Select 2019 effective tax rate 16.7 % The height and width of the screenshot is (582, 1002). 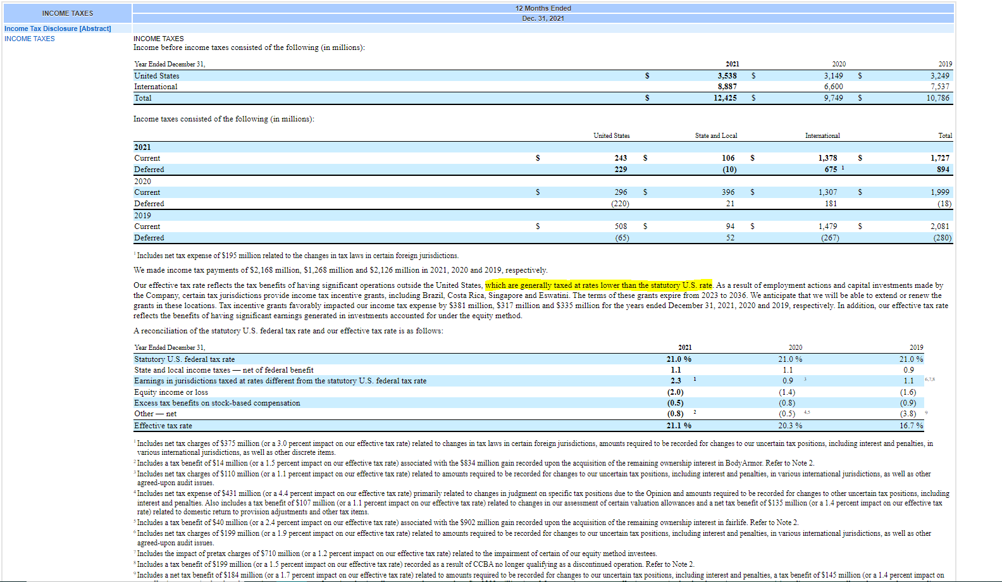tap(912, 426)
